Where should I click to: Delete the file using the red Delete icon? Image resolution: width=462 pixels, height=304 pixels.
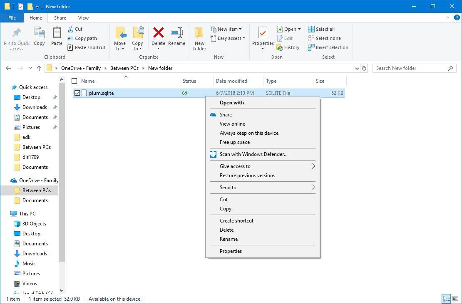coord(159,37)
